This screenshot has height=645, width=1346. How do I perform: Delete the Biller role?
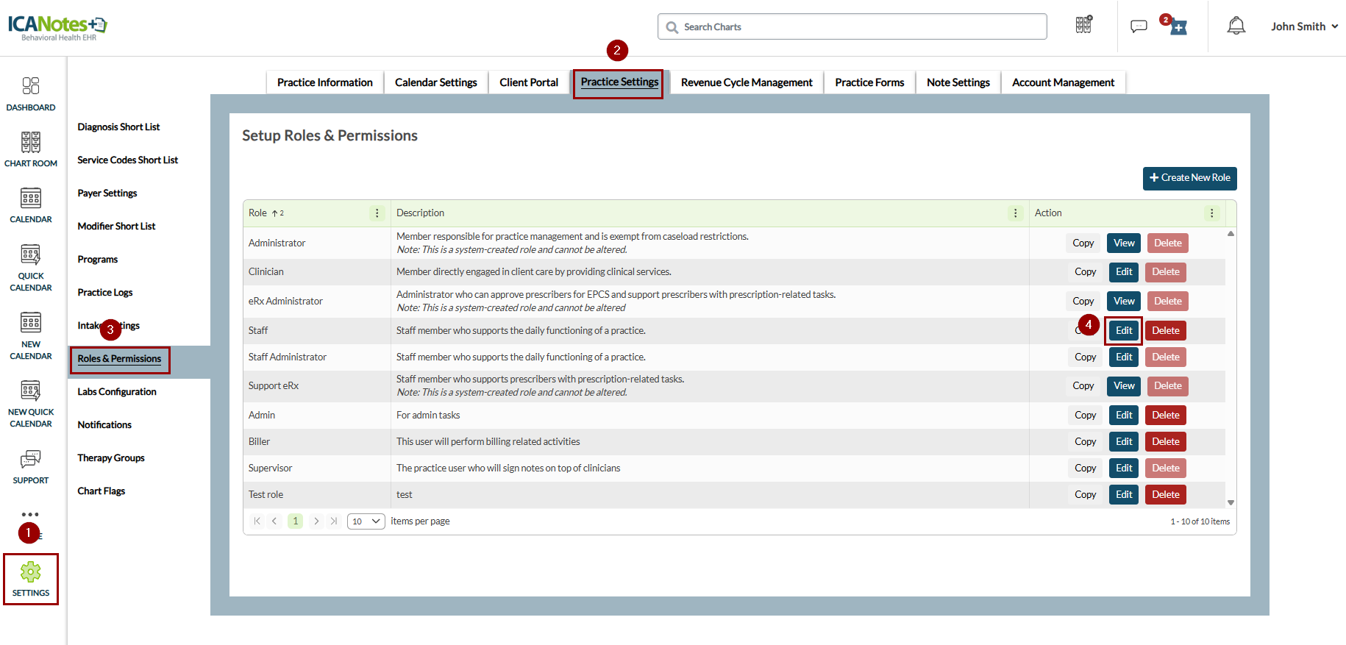(1165, 442)
